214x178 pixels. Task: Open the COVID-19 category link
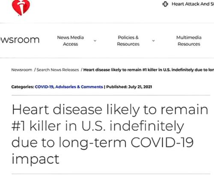coord(44,87)
